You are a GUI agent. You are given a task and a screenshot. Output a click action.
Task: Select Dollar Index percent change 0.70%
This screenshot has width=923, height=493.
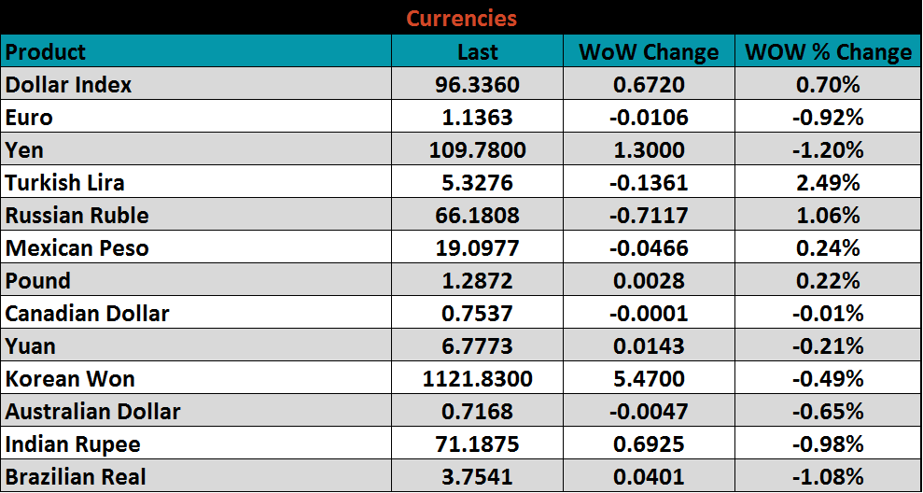tap(828, 85)
